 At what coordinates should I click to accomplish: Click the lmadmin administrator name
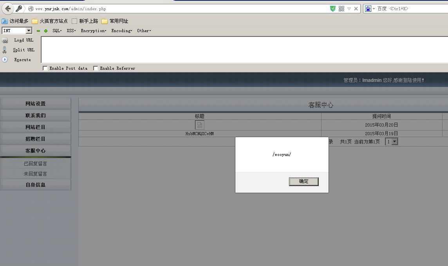tap(372, 80)
